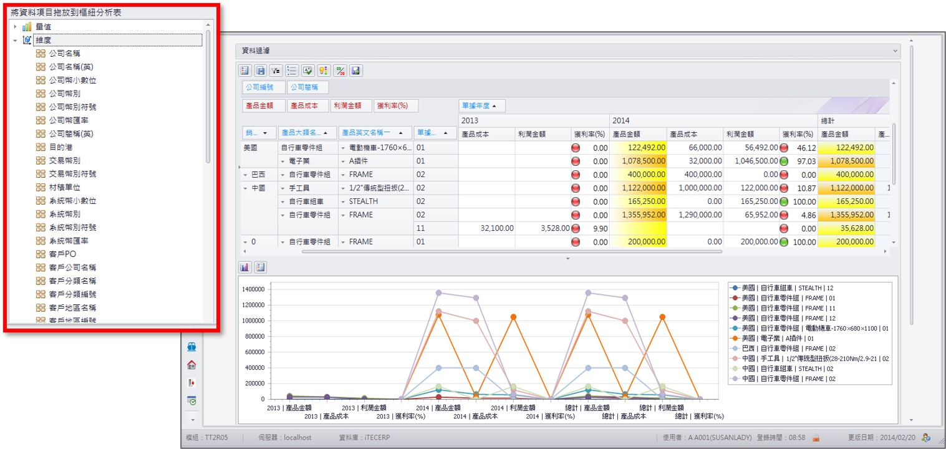The width and height of the screenshot is (946, 449).
Task: Click 伺服器 : localhost in status bar
Action: 285,438
